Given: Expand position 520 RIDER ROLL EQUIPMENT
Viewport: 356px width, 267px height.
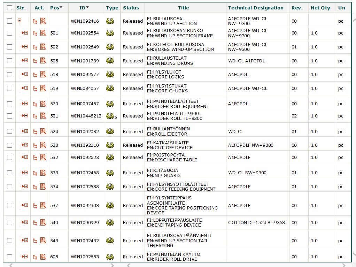Looking at the screenshot, I should point(26,104).
